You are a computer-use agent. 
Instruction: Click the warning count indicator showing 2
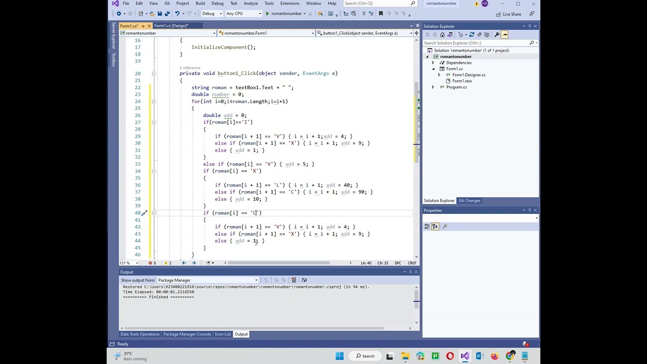[x=168, y=263]
